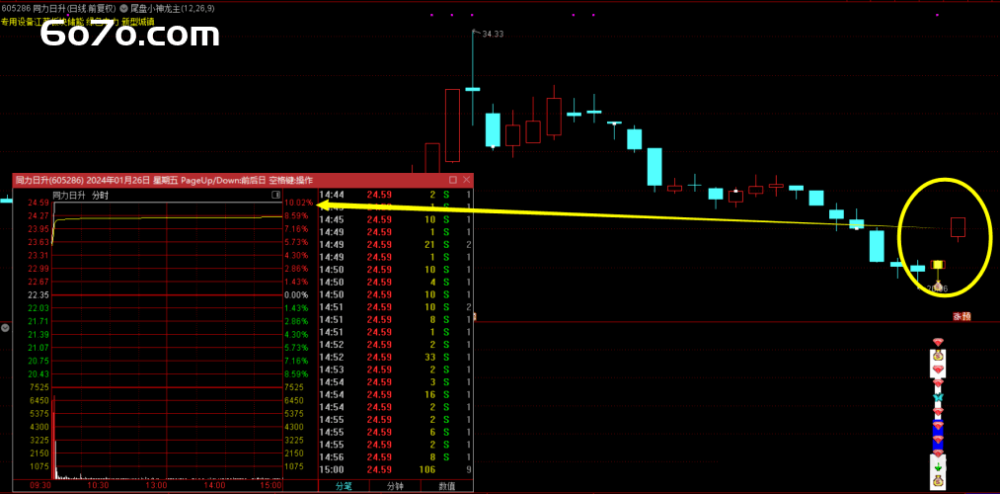The height and width of the screenshot is (494, 1000).
Task: Click the money bag below the topmost gem
Action: [938, 356]
